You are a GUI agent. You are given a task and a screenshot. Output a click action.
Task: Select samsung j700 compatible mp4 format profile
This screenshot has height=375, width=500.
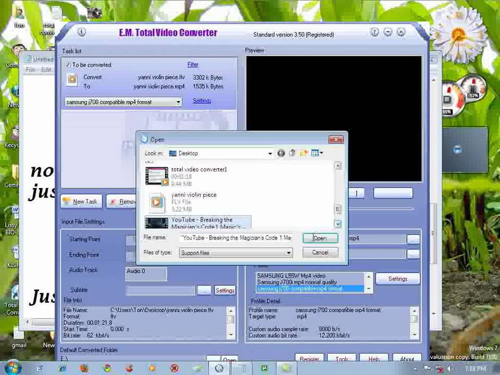tap(309, 289)
